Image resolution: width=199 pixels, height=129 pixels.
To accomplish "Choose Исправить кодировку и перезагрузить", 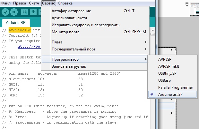I will point(95,25).
